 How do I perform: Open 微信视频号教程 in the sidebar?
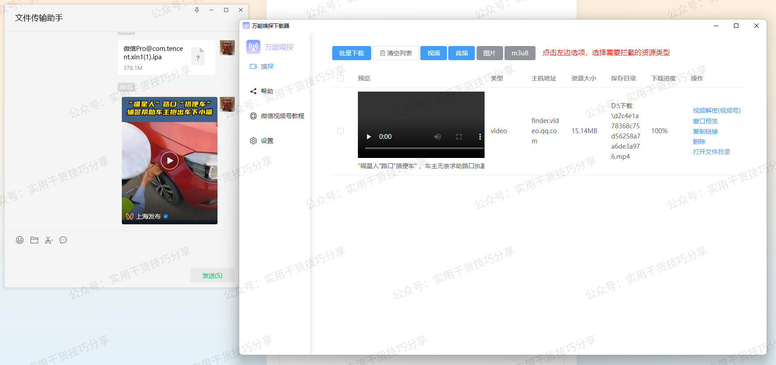tap(282, 116)
